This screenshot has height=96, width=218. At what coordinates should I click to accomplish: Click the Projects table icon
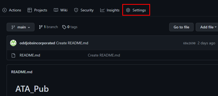30,10
